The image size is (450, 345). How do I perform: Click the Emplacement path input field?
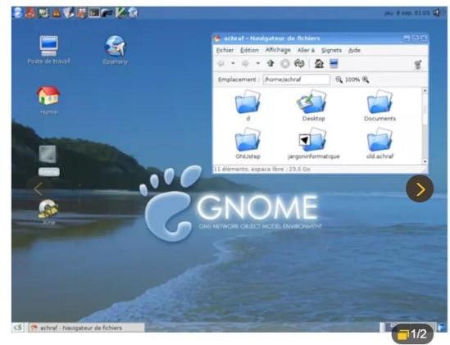point(297,79)
